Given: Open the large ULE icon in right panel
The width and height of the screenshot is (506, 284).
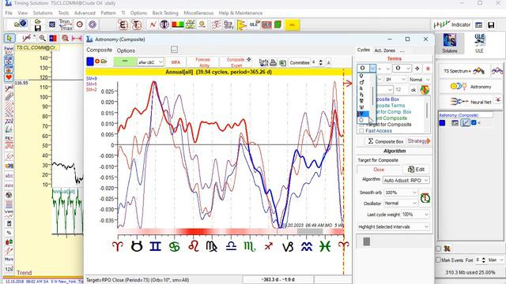Looking at the screenshot, I should [x=479, y=43].
